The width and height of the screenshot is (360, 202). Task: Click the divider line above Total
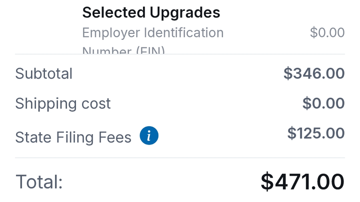tap(180, 158)
